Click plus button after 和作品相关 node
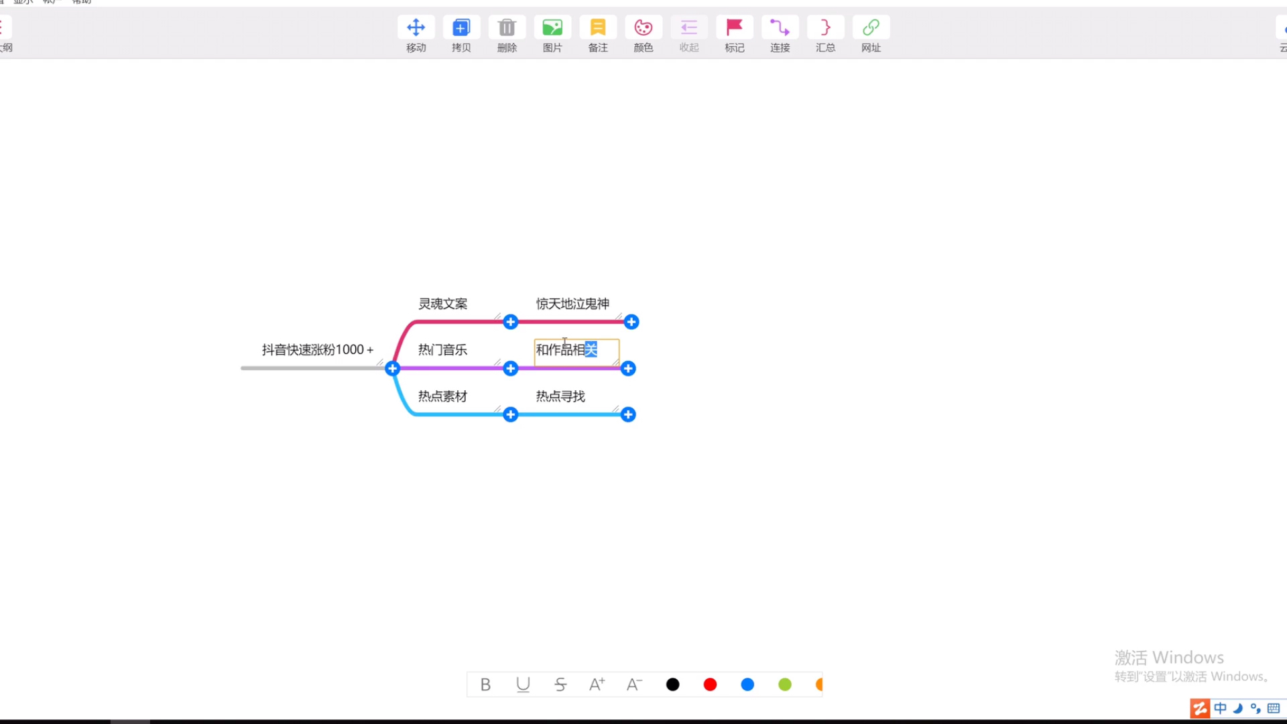Viewport: 1287px width, 724px height. 628,368
